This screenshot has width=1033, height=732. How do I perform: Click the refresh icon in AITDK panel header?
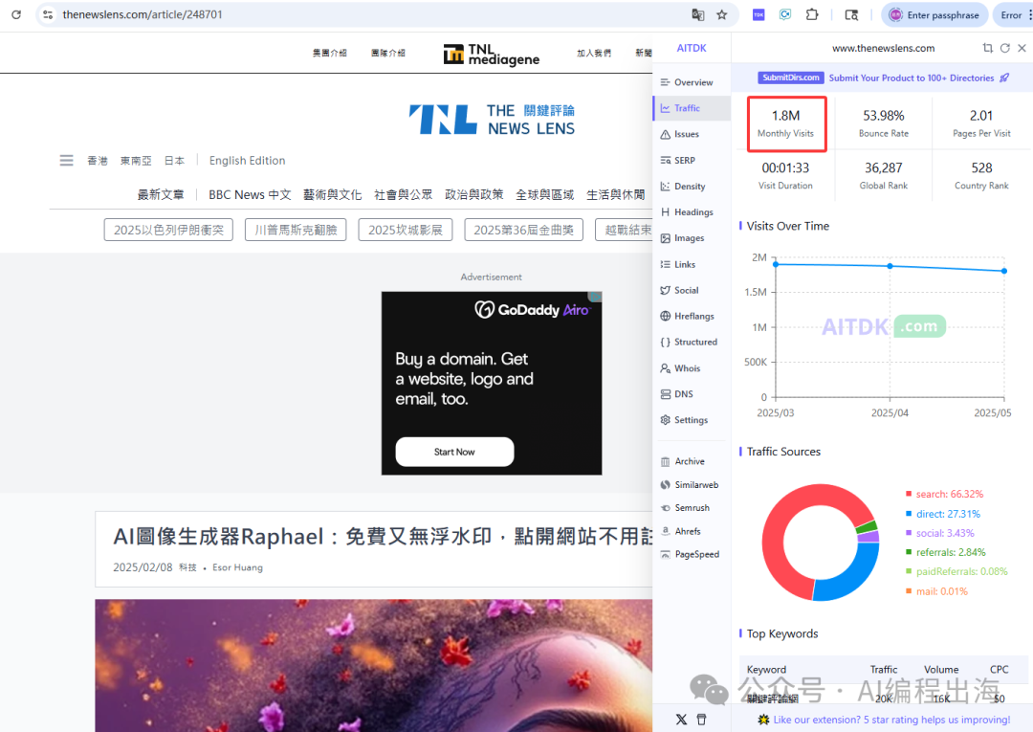pos(1004,48)
